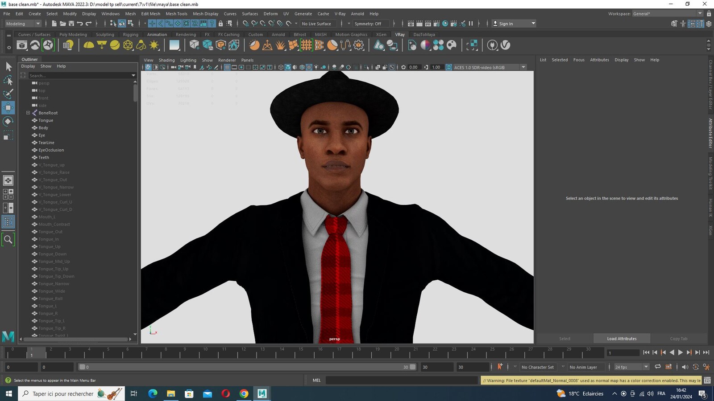This screenshot has width=714, height=401.
Task: Click the Load Attributes button
Action: coord(622,339)
